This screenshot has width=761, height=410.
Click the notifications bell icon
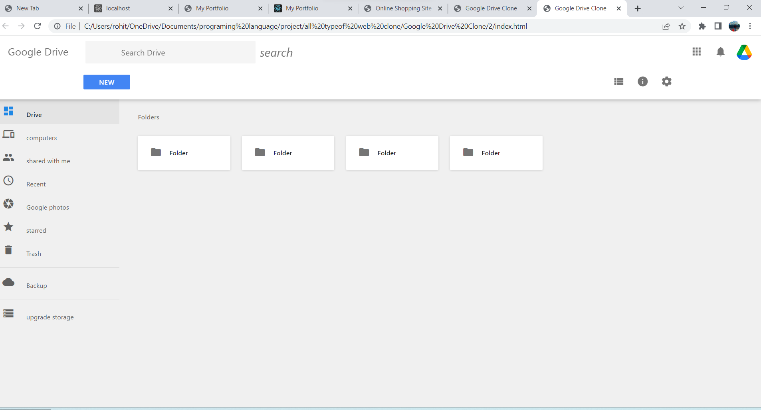pos(720,52)
